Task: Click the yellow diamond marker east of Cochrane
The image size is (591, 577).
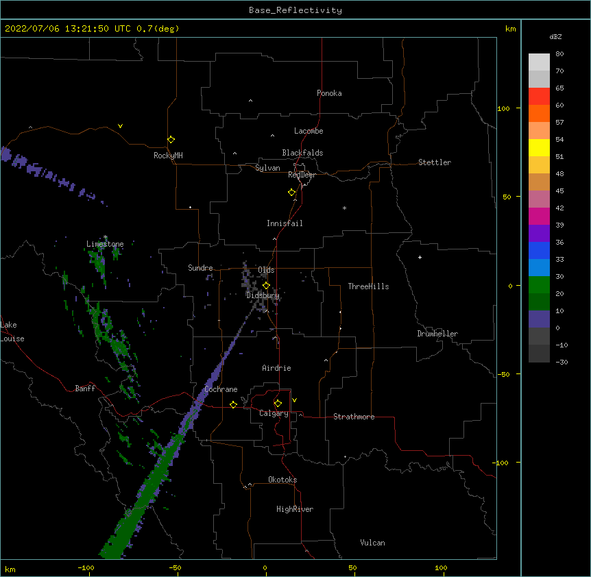Action: (x=233, y=404)
